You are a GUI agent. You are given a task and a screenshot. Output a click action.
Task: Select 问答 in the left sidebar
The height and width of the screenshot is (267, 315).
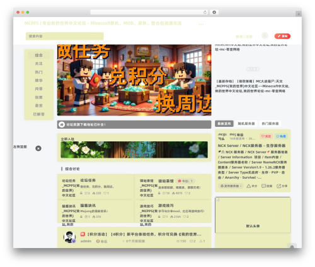point(38,89)
